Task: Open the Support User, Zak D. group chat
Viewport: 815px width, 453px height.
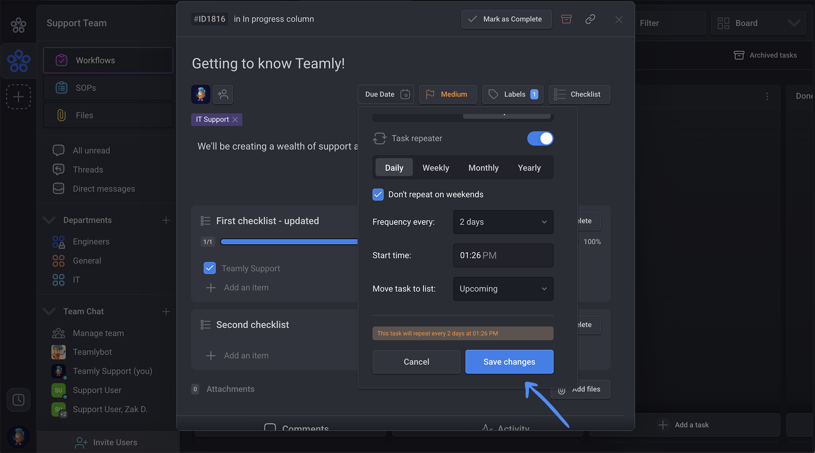Action: pos(110,409)
